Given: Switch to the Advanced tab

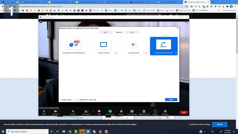Looking at the screenshot, I should click(119, 32).
